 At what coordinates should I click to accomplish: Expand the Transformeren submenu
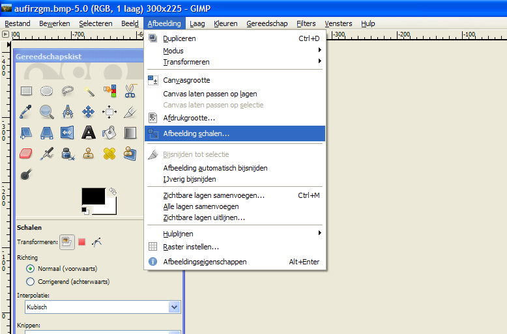[235, 62]
